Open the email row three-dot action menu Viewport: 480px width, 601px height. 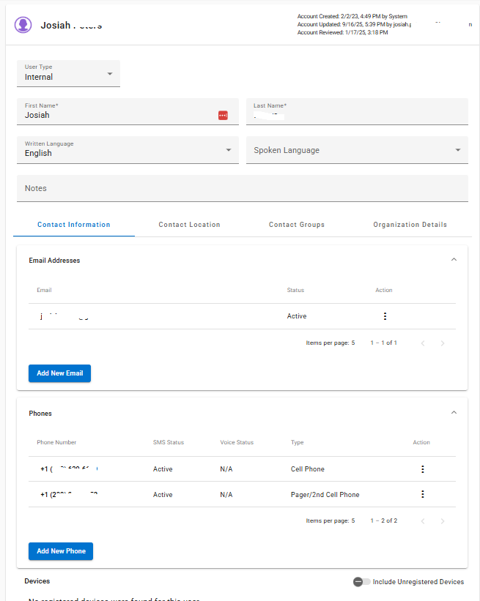tap(385, 316)
